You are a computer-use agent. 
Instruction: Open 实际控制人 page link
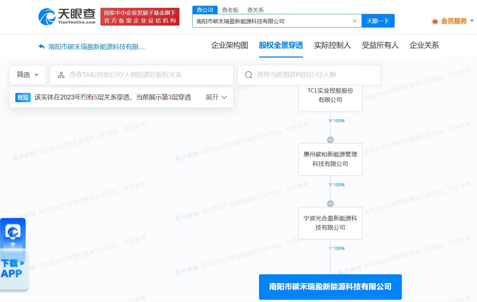click(x=333, y=45)
